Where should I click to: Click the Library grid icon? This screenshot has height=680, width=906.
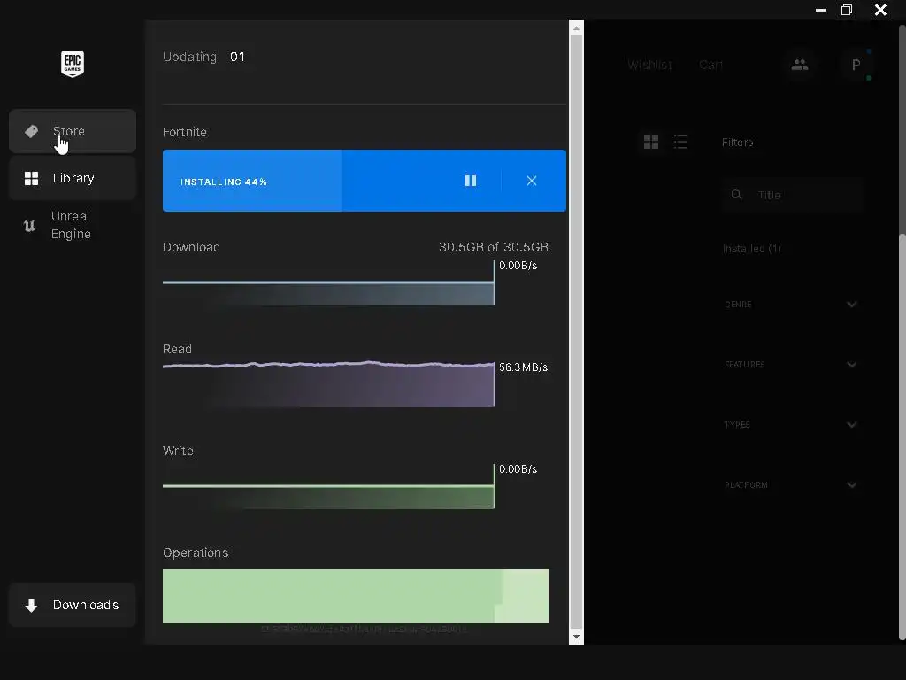pyautogui.click(x=31, y=178)
